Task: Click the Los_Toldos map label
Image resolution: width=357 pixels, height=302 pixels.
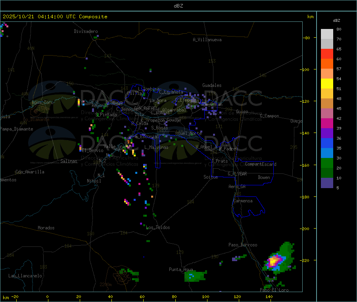Action: click(158, 227)
